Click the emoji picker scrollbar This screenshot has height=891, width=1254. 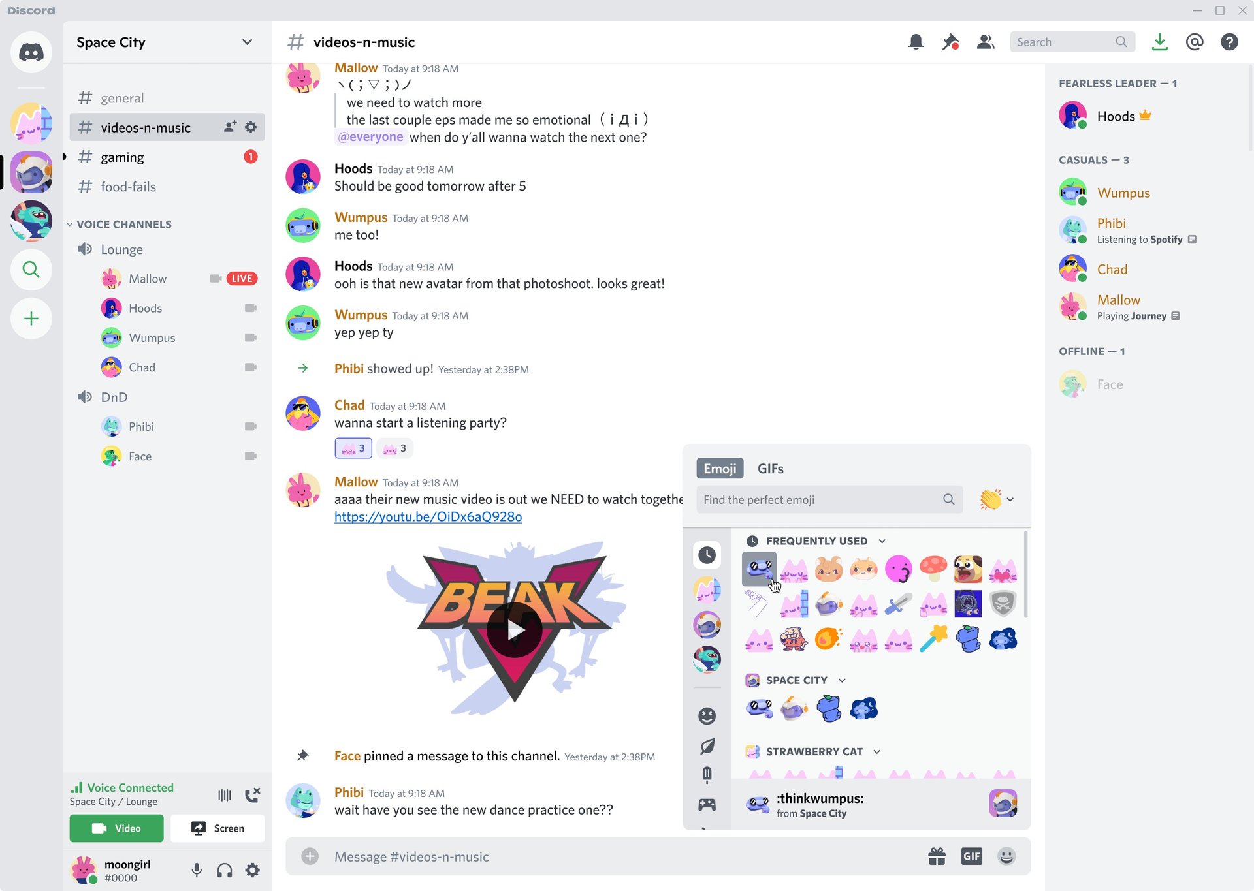(1026, 574)
